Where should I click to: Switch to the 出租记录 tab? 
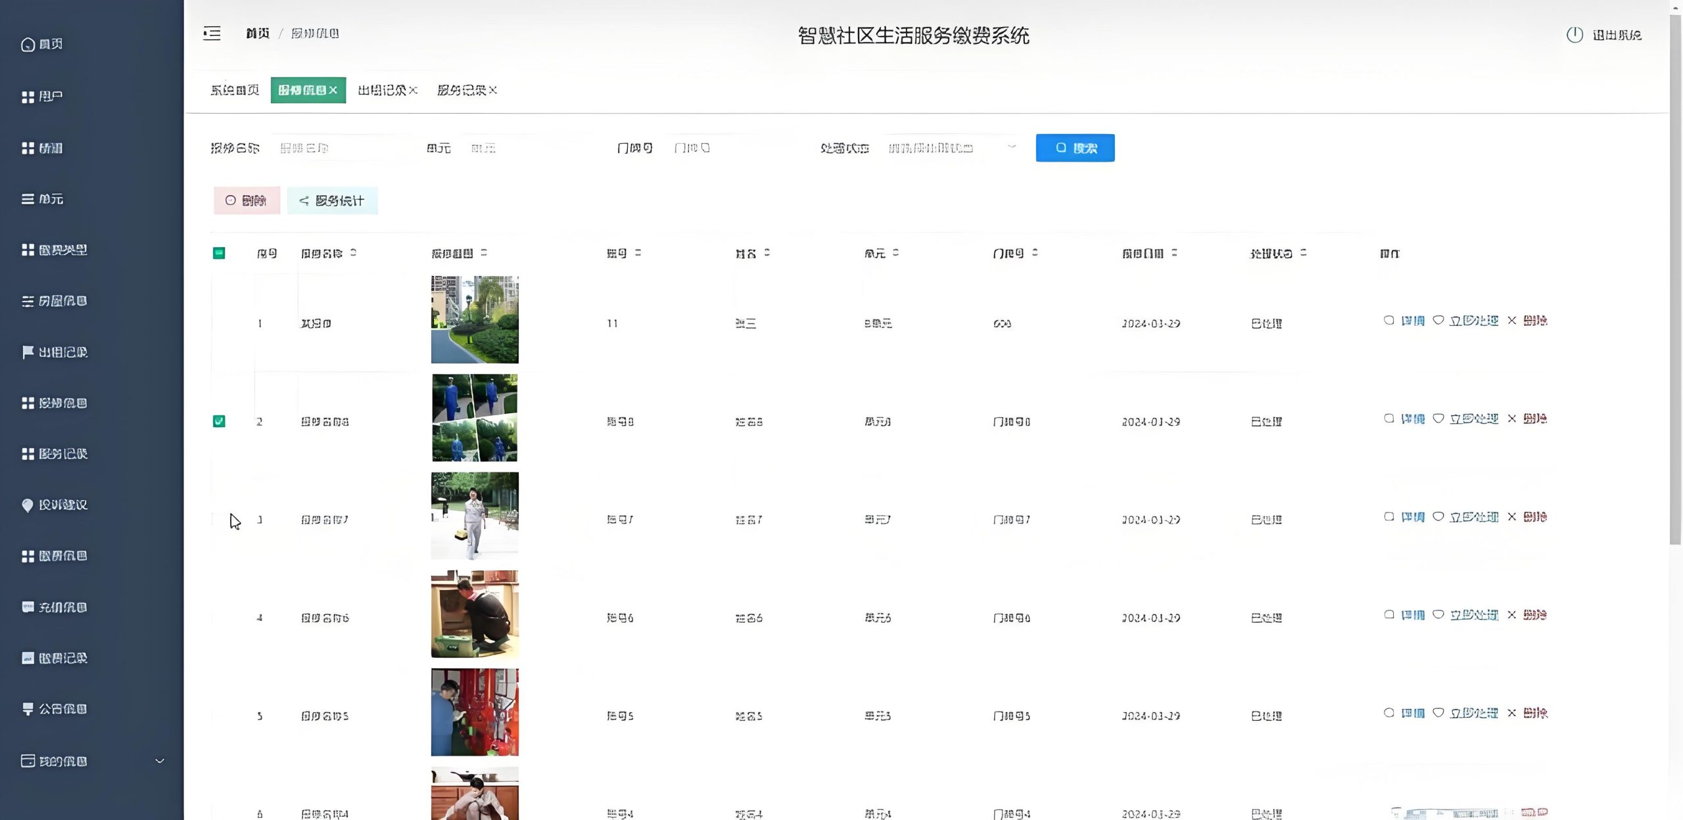tap(382, 90)
